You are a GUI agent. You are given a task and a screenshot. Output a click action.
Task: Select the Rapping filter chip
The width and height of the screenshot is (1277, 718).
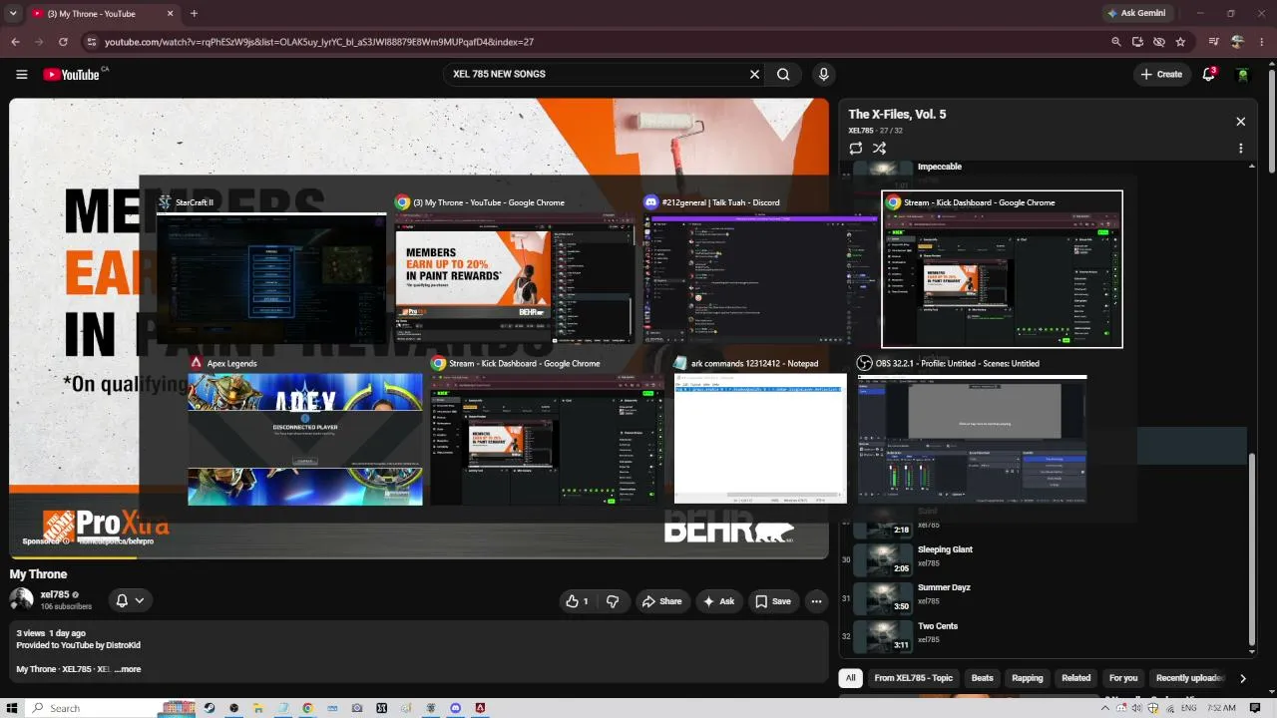tap(1028, 678)
